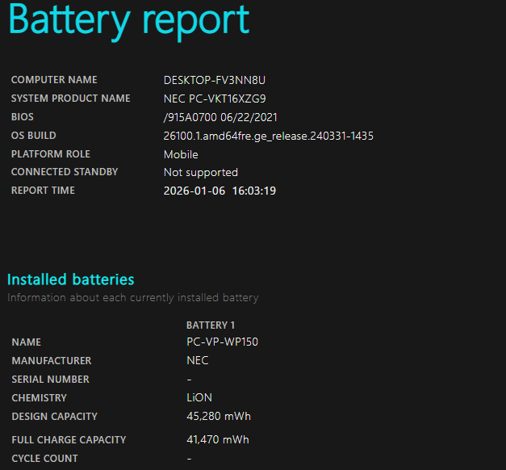This screenshot has height=470, width=506.
Task: Select the NEC PC-VKT16XZG9 product name
Action: point(215,99)
